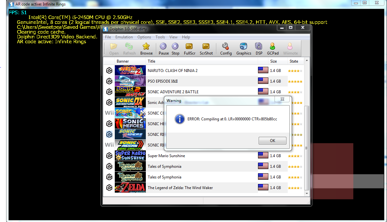Open Graphics settings icon
Image resolution: width=387 pixels, height=222 pixels.
click(x=243, y=46)
